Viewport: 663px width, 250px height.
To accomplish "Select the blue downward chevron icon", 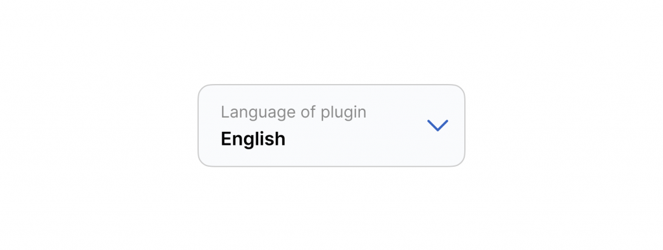I will [x=438, y=125].
